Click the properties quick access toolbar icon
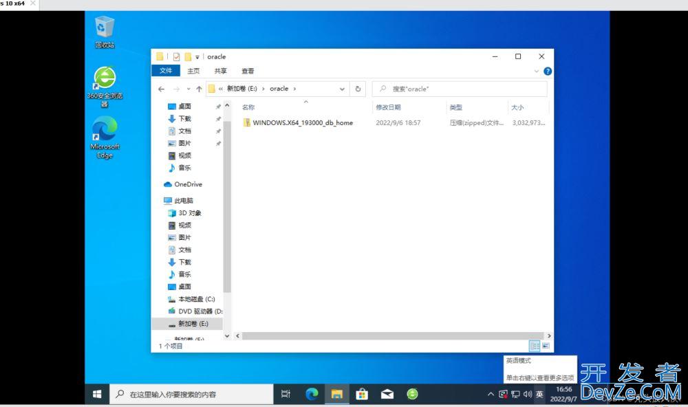This screenshot has width=688, height=407. click(x=176, y=56)
